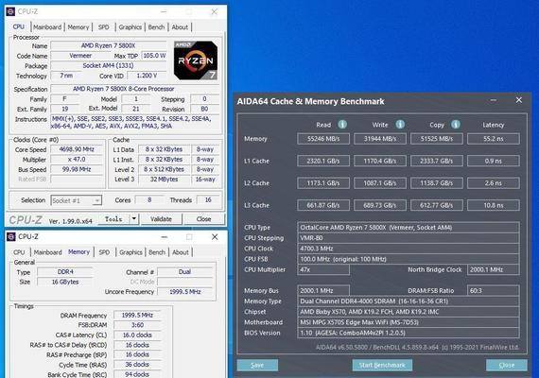Click the Memory Latency 55.2 ns field
Image resolution: width=539 pixels, height=378 pixels.
pyautogui.click(x=494, y=139)
